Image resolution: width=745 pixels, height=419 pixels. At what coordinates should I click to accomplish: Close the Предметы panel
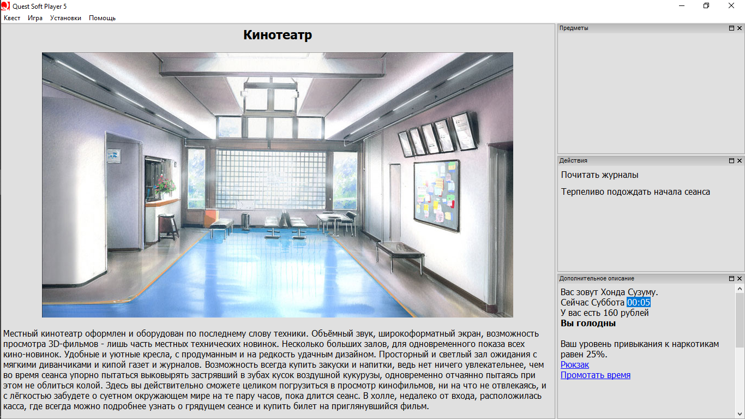[740, 28]
